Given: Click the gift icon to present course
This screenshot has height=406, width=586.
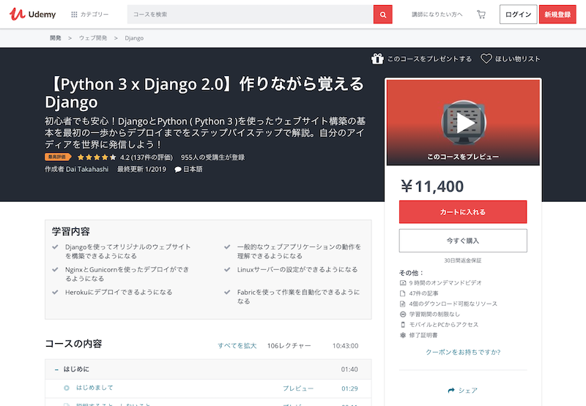Looking at the screenshot, I should 377,59.
